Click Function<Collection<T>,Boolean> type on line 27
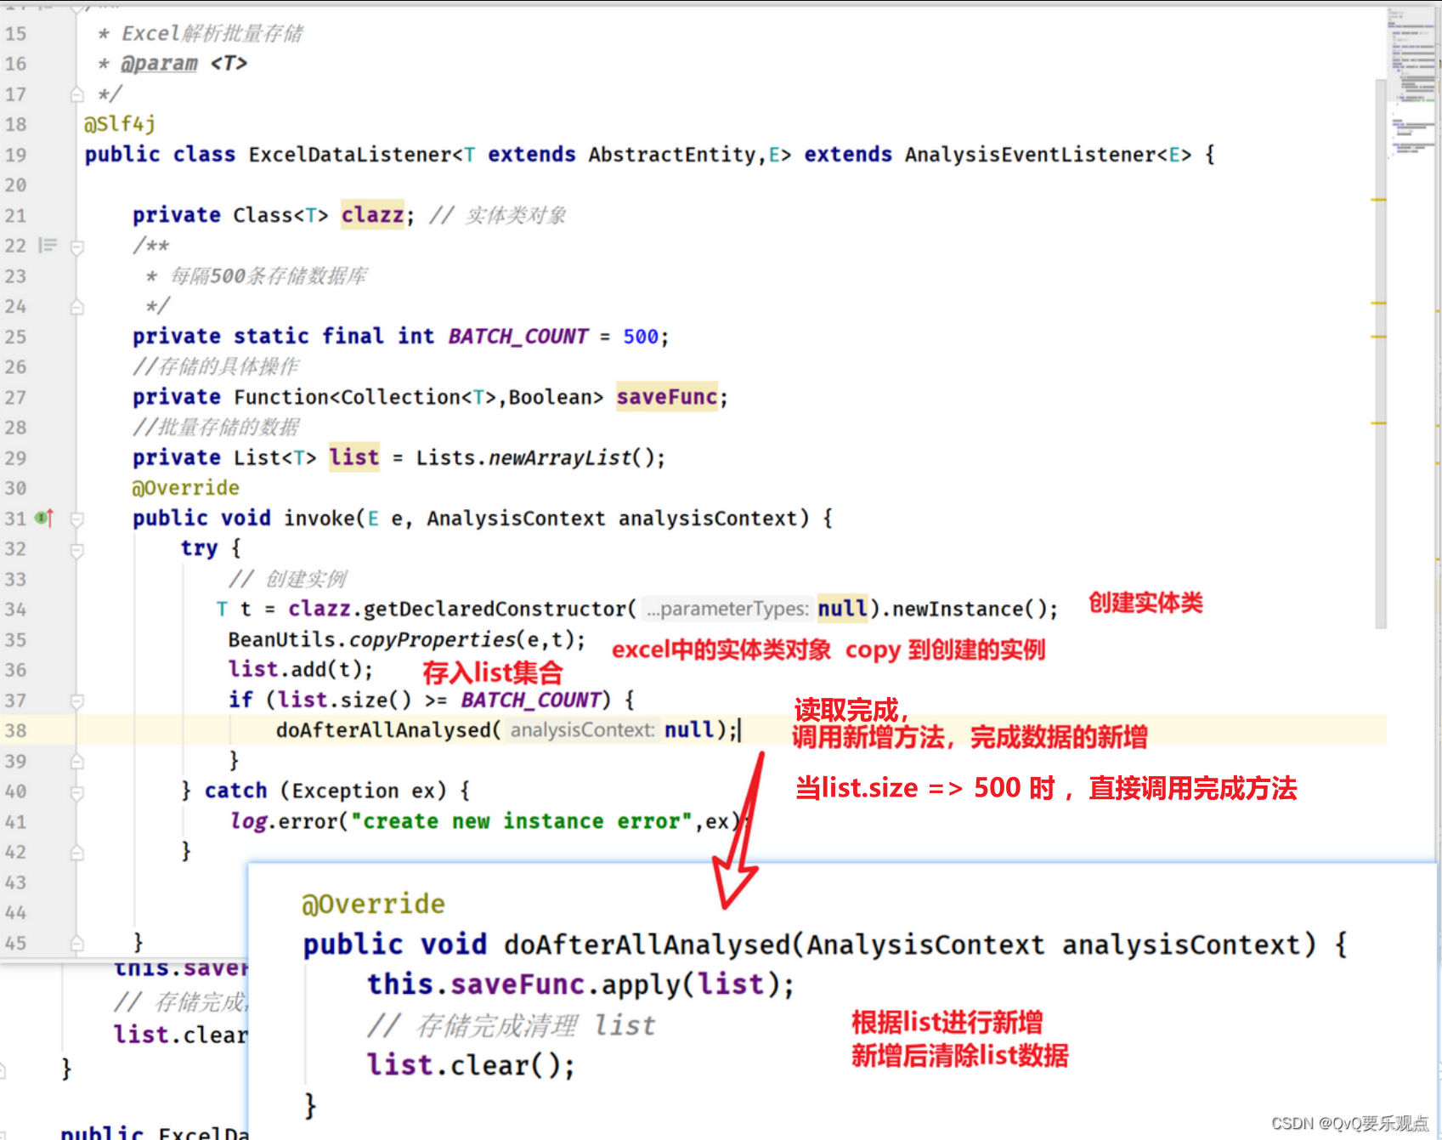The image size is (1442, 1140). 418,397
